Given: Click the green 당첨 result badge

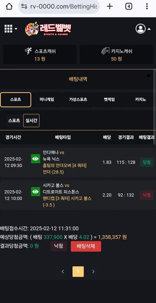Looking at the screenshot, I should pos(147,162).
